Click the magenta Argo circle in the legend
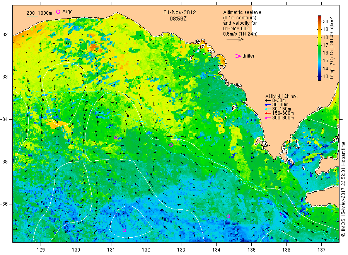The height and width of the screenshot is (255, 348). 58,12
